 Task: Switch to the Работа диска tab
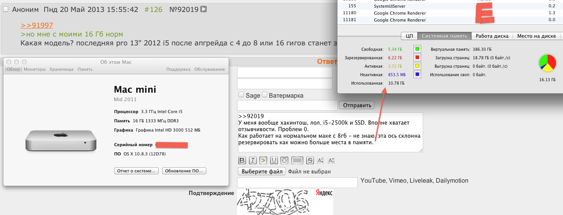coord(492,36)
